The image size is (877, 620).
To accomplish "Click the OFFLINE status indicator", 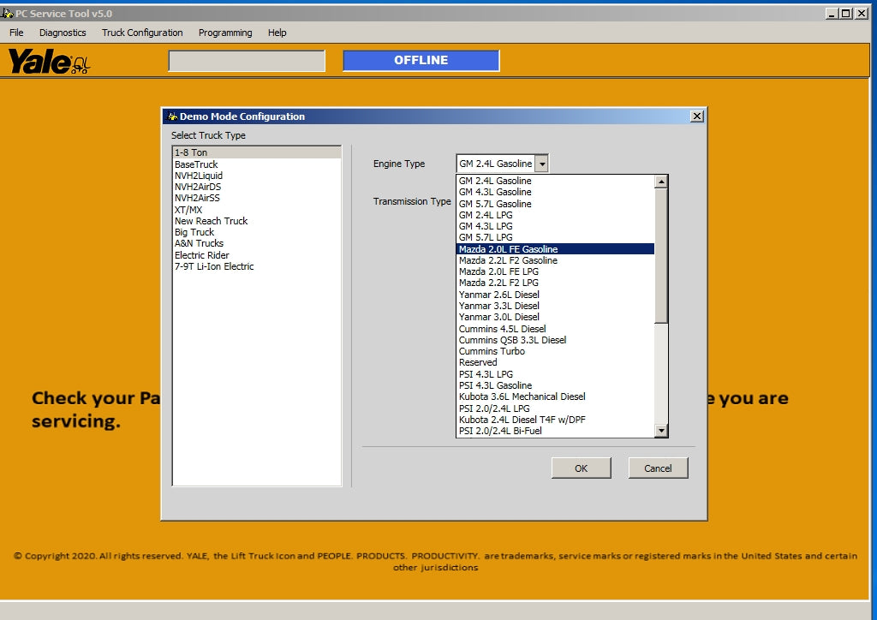I will [x=421, y=61].
